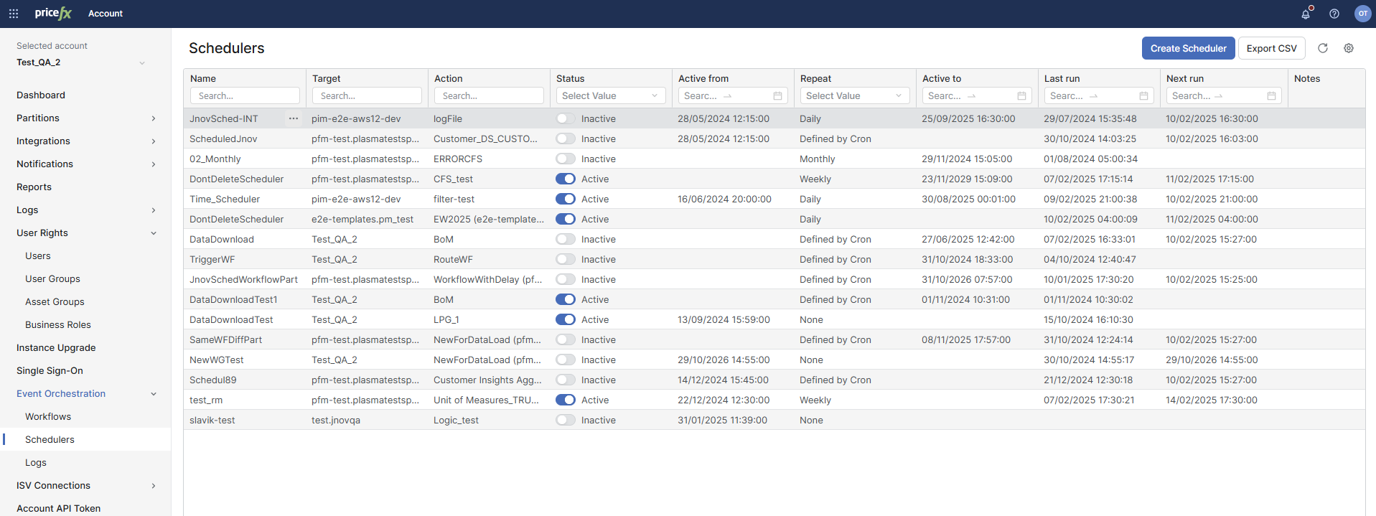The width and height of the screenshot is (1376, 516).
Task: Open calendar in Active to filter
Action: point(1021,95)
